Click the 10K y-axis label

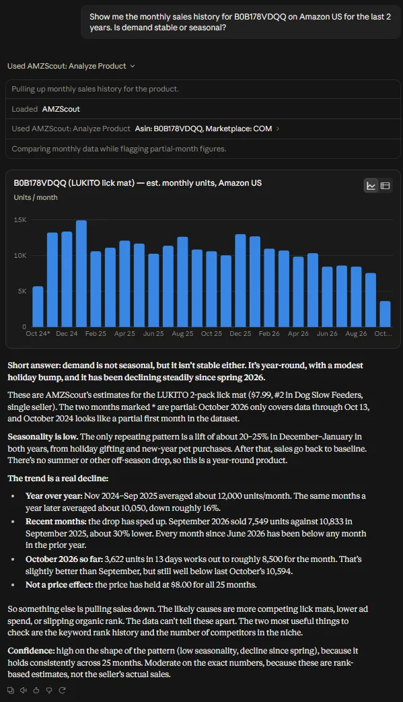coord(20,255)
